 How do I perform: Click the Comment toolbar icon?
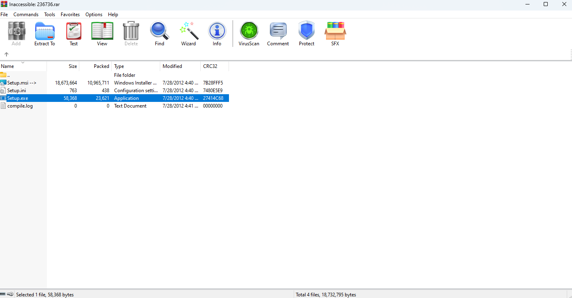click(278, 34)
